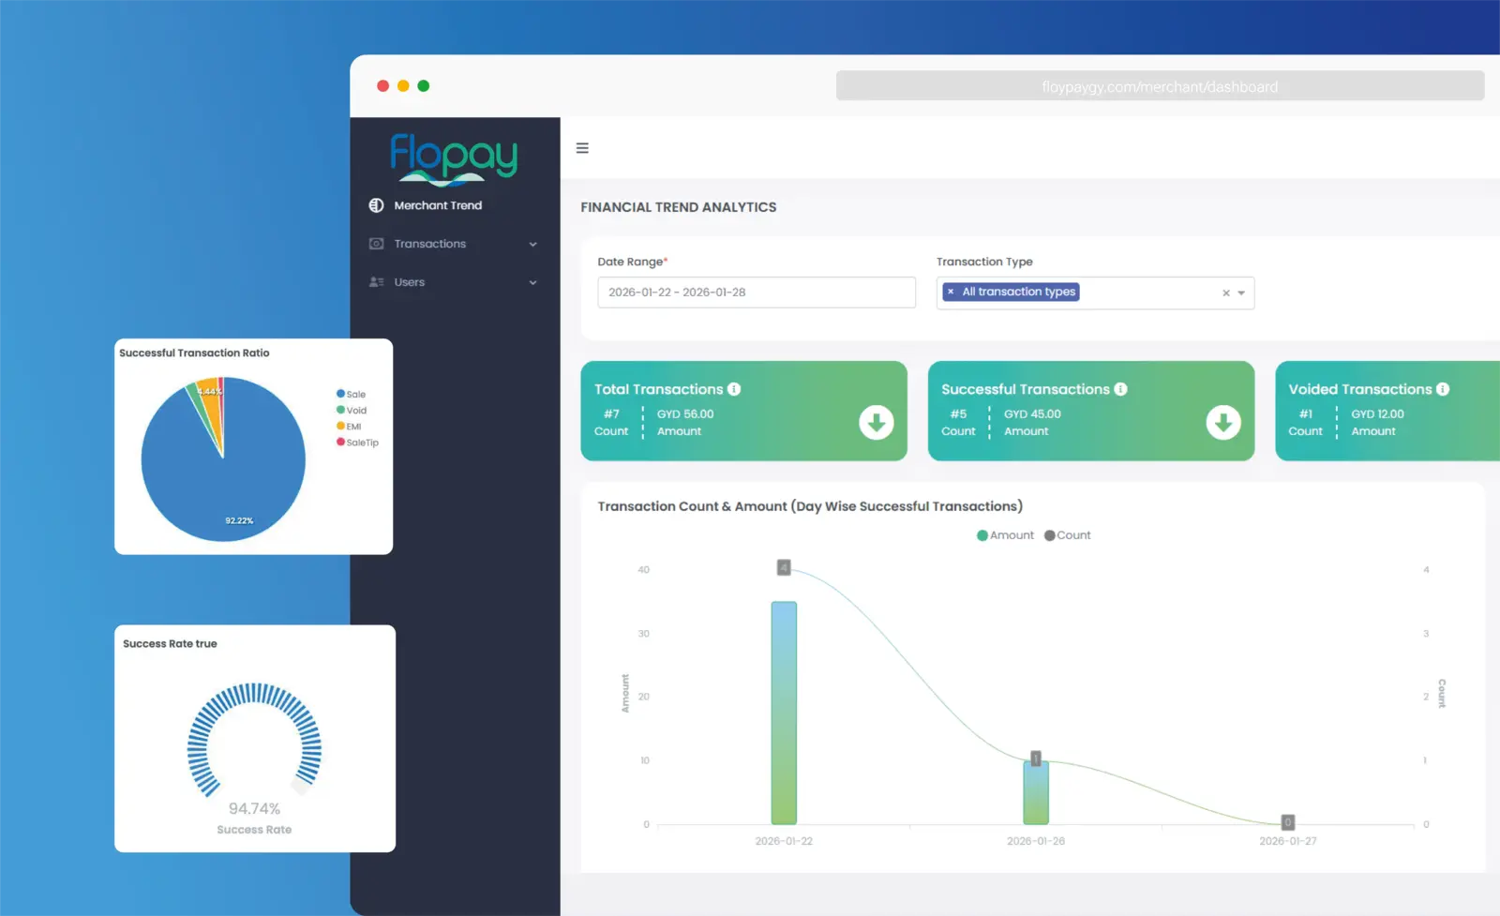Screen dimensions: 1500x916
Task: Expand the Transactions sidebar chevron
Action: [x=532, y=245]
